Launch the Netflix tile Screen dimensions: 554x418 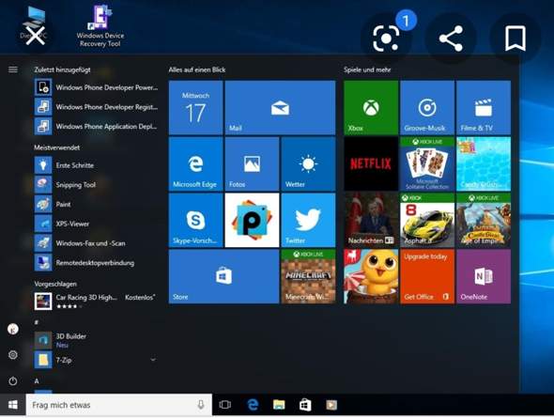(x=371, y=164)
